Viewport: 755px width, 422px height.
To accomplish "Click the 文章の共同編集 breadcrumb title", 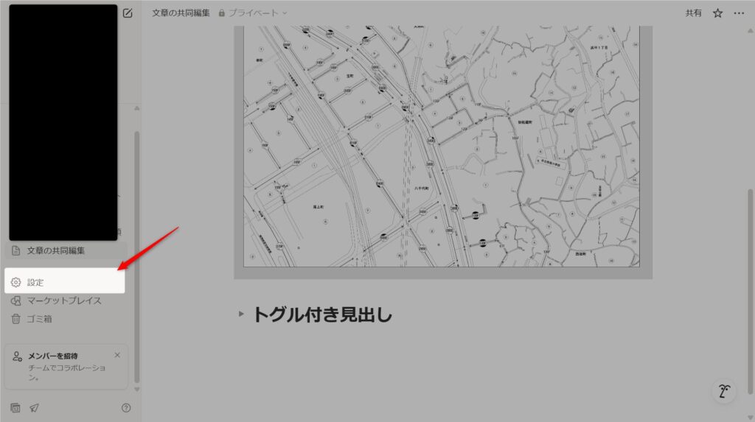I will pos(181,13).
